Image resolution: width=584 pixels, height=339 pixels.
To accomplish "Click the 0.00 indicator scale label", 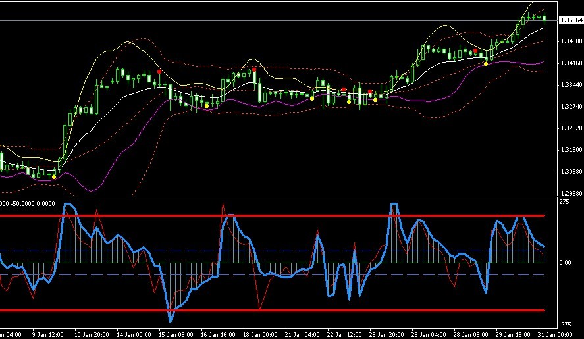I will [x=566, y=263].
